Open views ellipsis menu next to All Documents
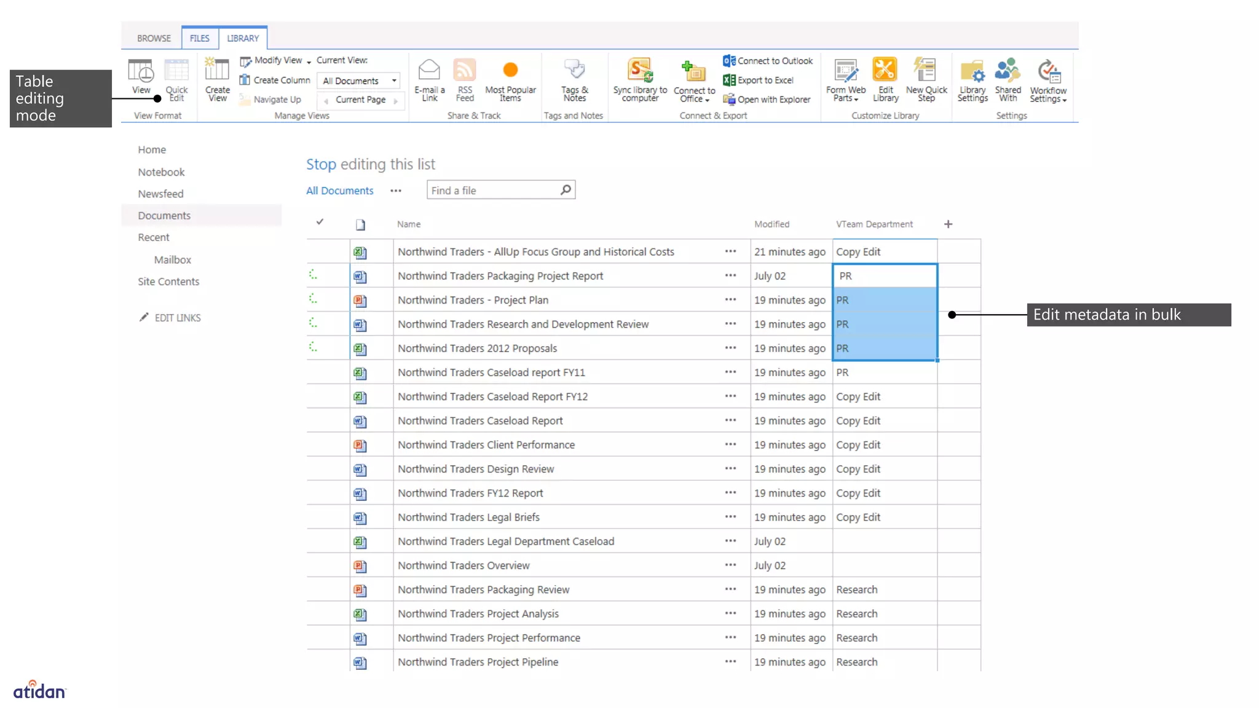The height and width of the screenshot is (708, 1259). 396,191
